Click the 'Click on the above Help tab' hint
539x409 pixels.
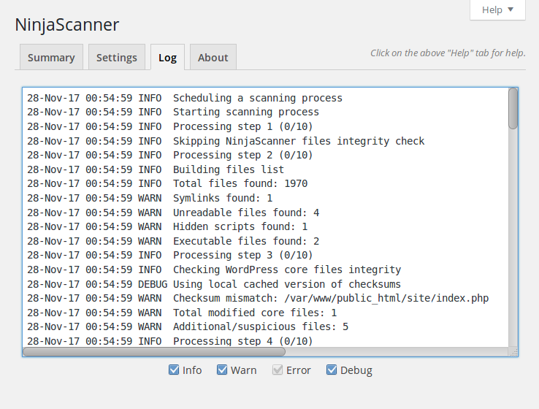click(448, 53)
